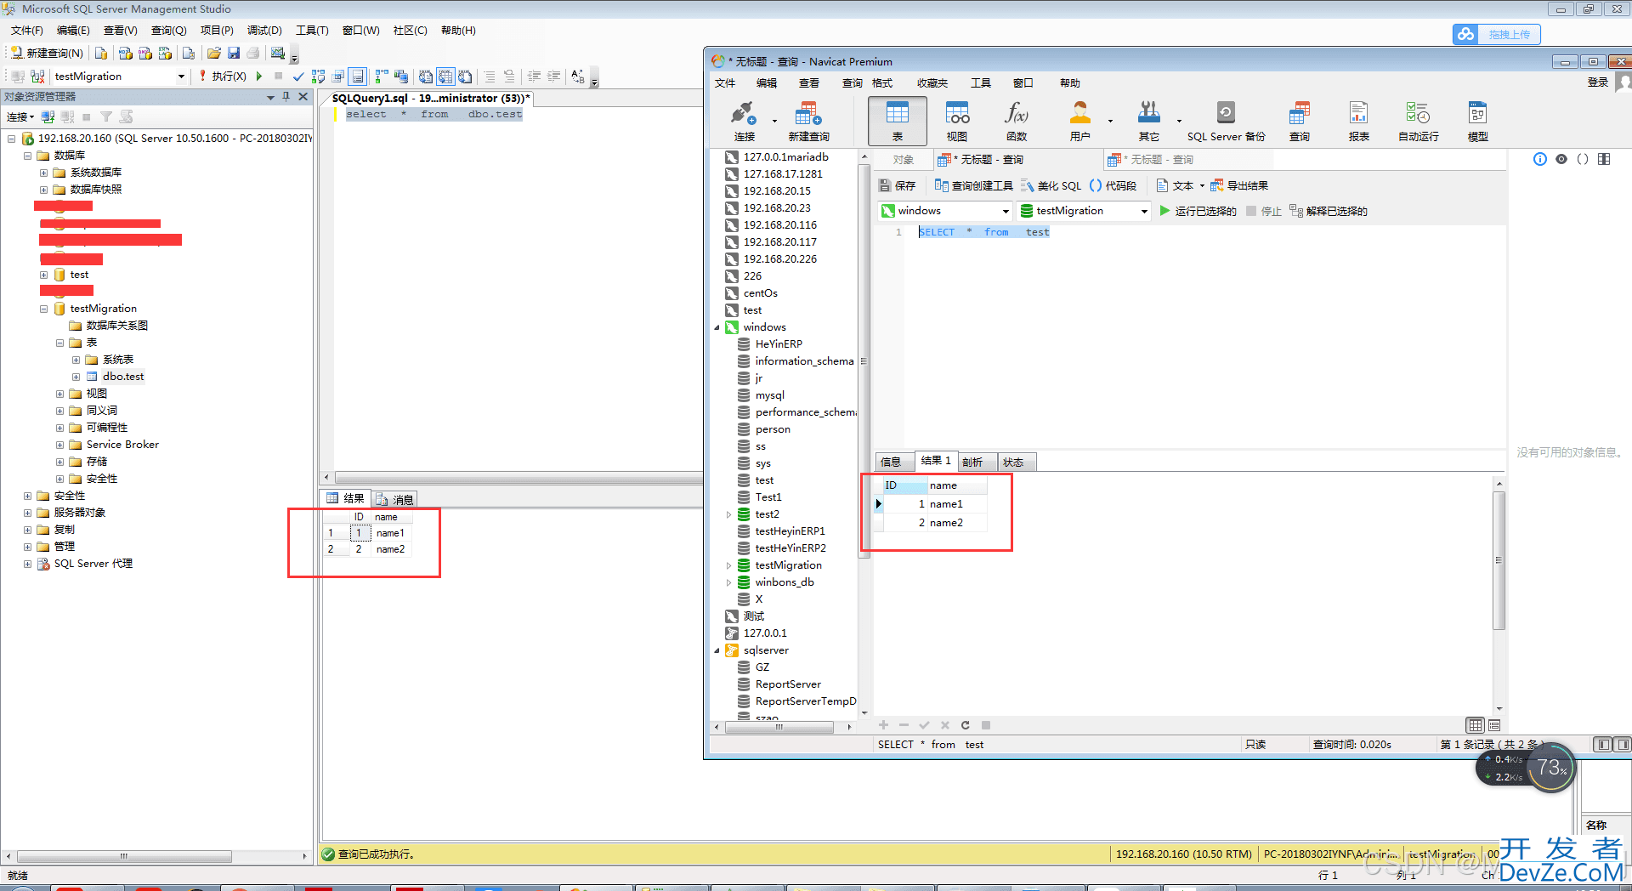Click name2 cell in SSMS result grid
The image size is (1632, 891).
pyautogui.click(x=391, y=549)
